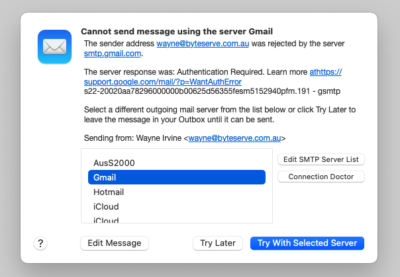Viewport: 400px width, 277px height.
Task: Click Edit Message button
Action: tap(115, 243)
